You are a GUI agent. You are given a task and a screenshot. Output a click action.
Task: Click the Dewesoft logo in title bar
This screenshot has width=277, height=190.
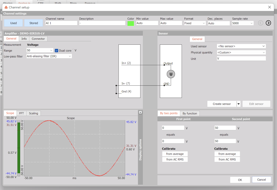(x=6, y=7)
